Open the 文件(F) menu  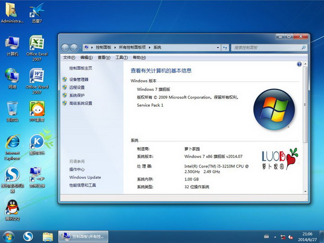[x=69, y=58]
